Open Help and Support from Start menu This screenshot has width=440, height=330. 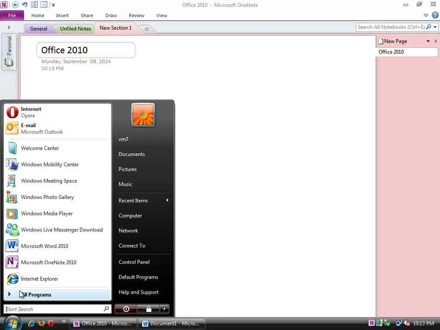point(143,292)
